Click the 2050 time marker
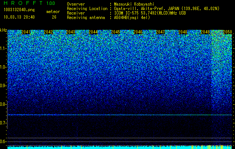The height and width of the screenshot is (149, 235). (228, 32)
